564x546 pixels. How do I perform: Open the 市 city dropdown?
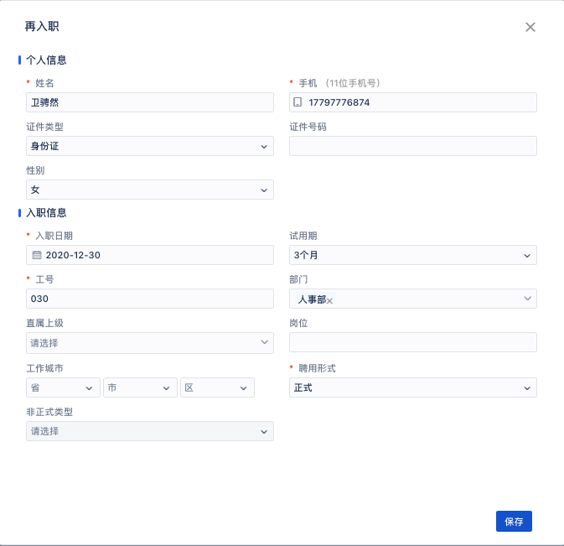pyautogui.click(x=140, y=387)
